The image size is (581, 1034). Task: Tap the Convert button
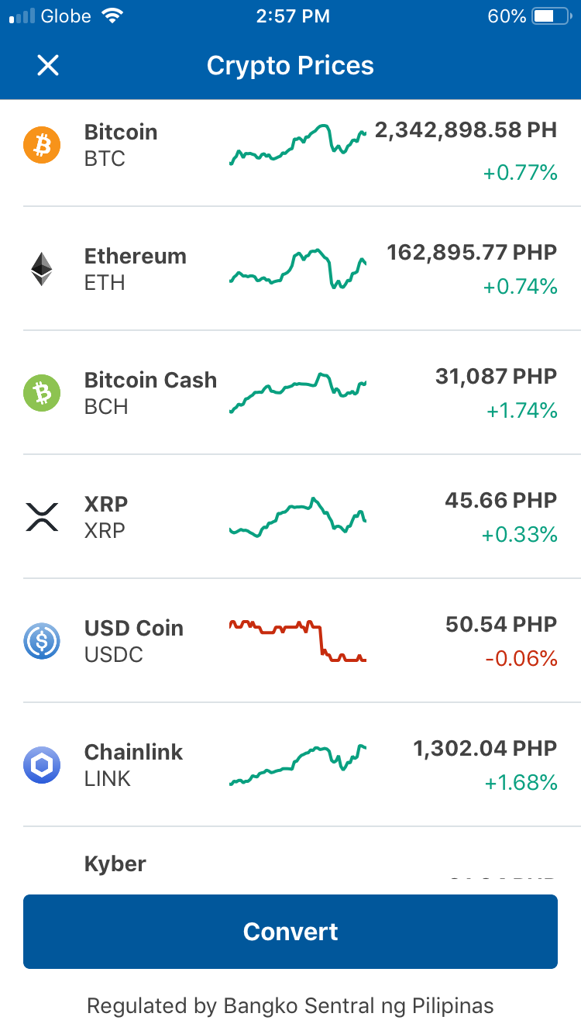tap(290, 932)
